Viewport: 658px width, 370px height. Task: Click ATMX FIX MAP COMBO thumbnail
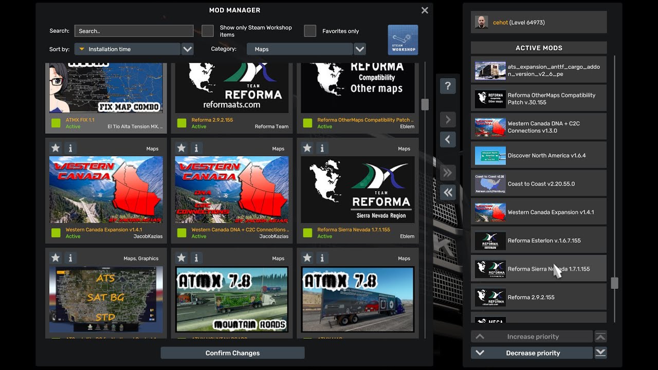(x=106, y=88)
